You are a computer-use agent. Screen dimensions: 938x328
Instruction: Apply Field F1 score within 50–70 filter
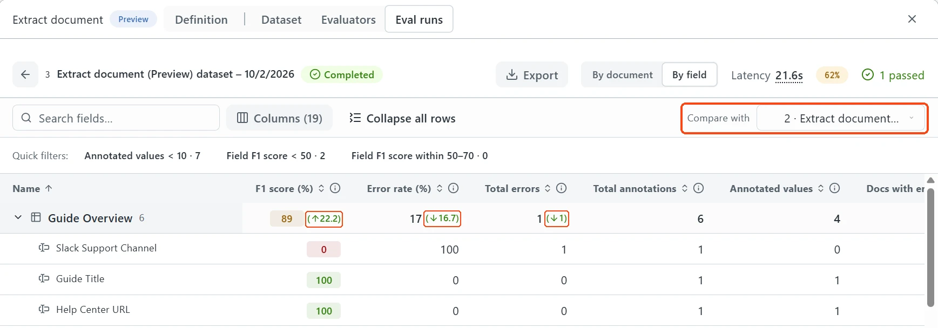tap(419, 156)
